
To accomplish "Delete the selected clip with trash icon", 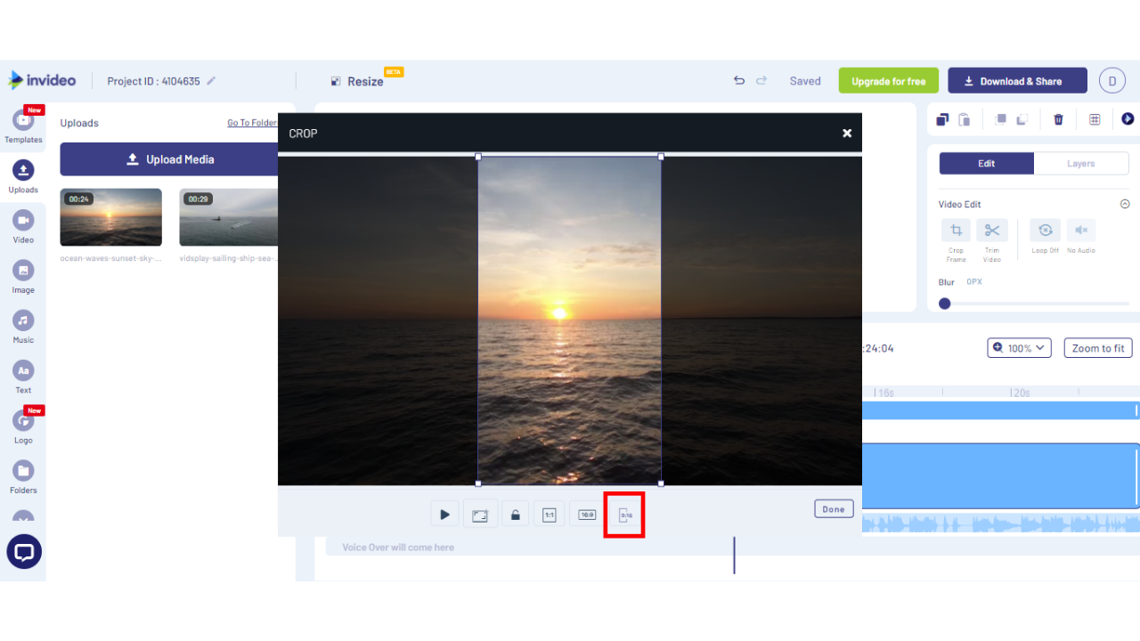I will point(1058,118).
